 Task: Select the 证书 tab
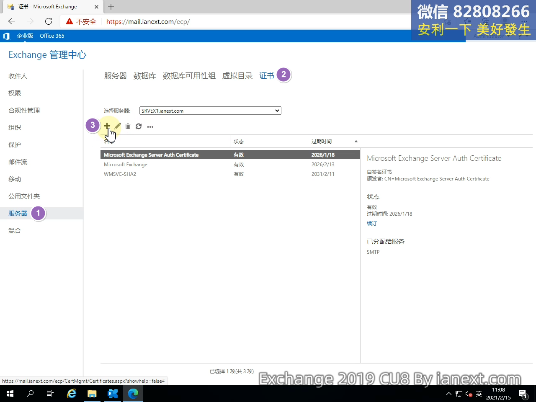pyautogui.click(x=267, y=76)
